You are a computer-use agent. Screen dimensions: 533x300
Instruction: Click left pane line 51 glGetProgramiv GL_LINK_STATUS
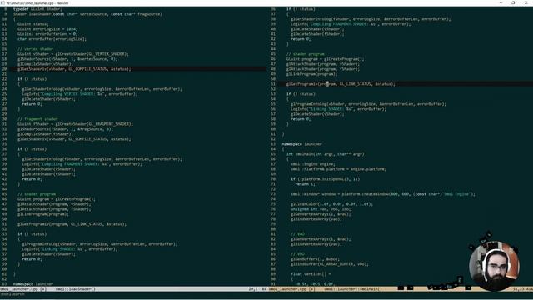coord(72,224)
